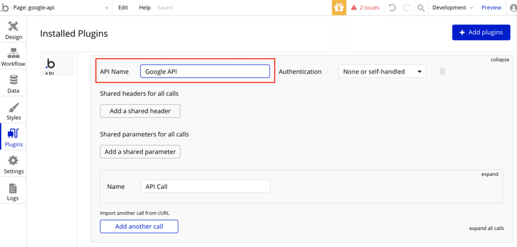Open the Authentication dropdown

(x=382, y=71)
